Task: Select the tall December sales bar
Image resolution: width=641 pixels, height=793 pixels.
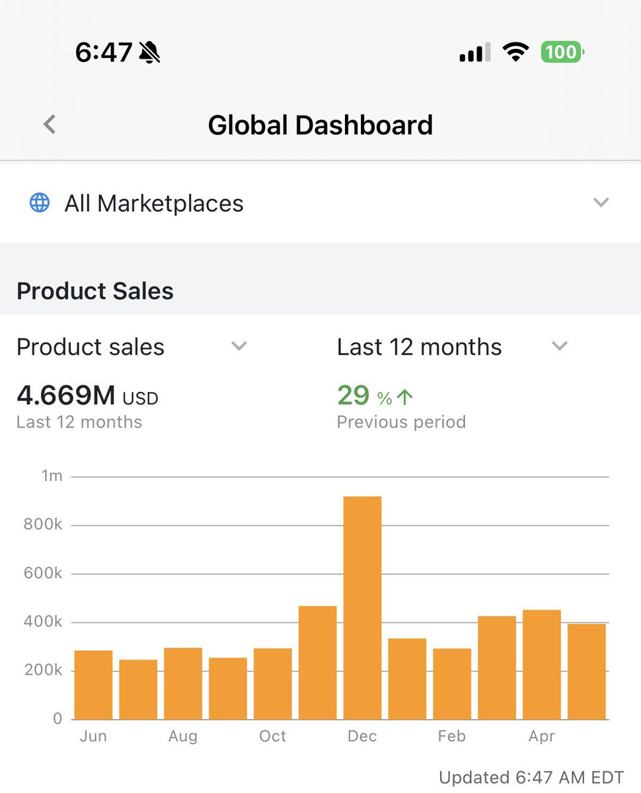Action: pyautogui.click(x=362, y=608)
